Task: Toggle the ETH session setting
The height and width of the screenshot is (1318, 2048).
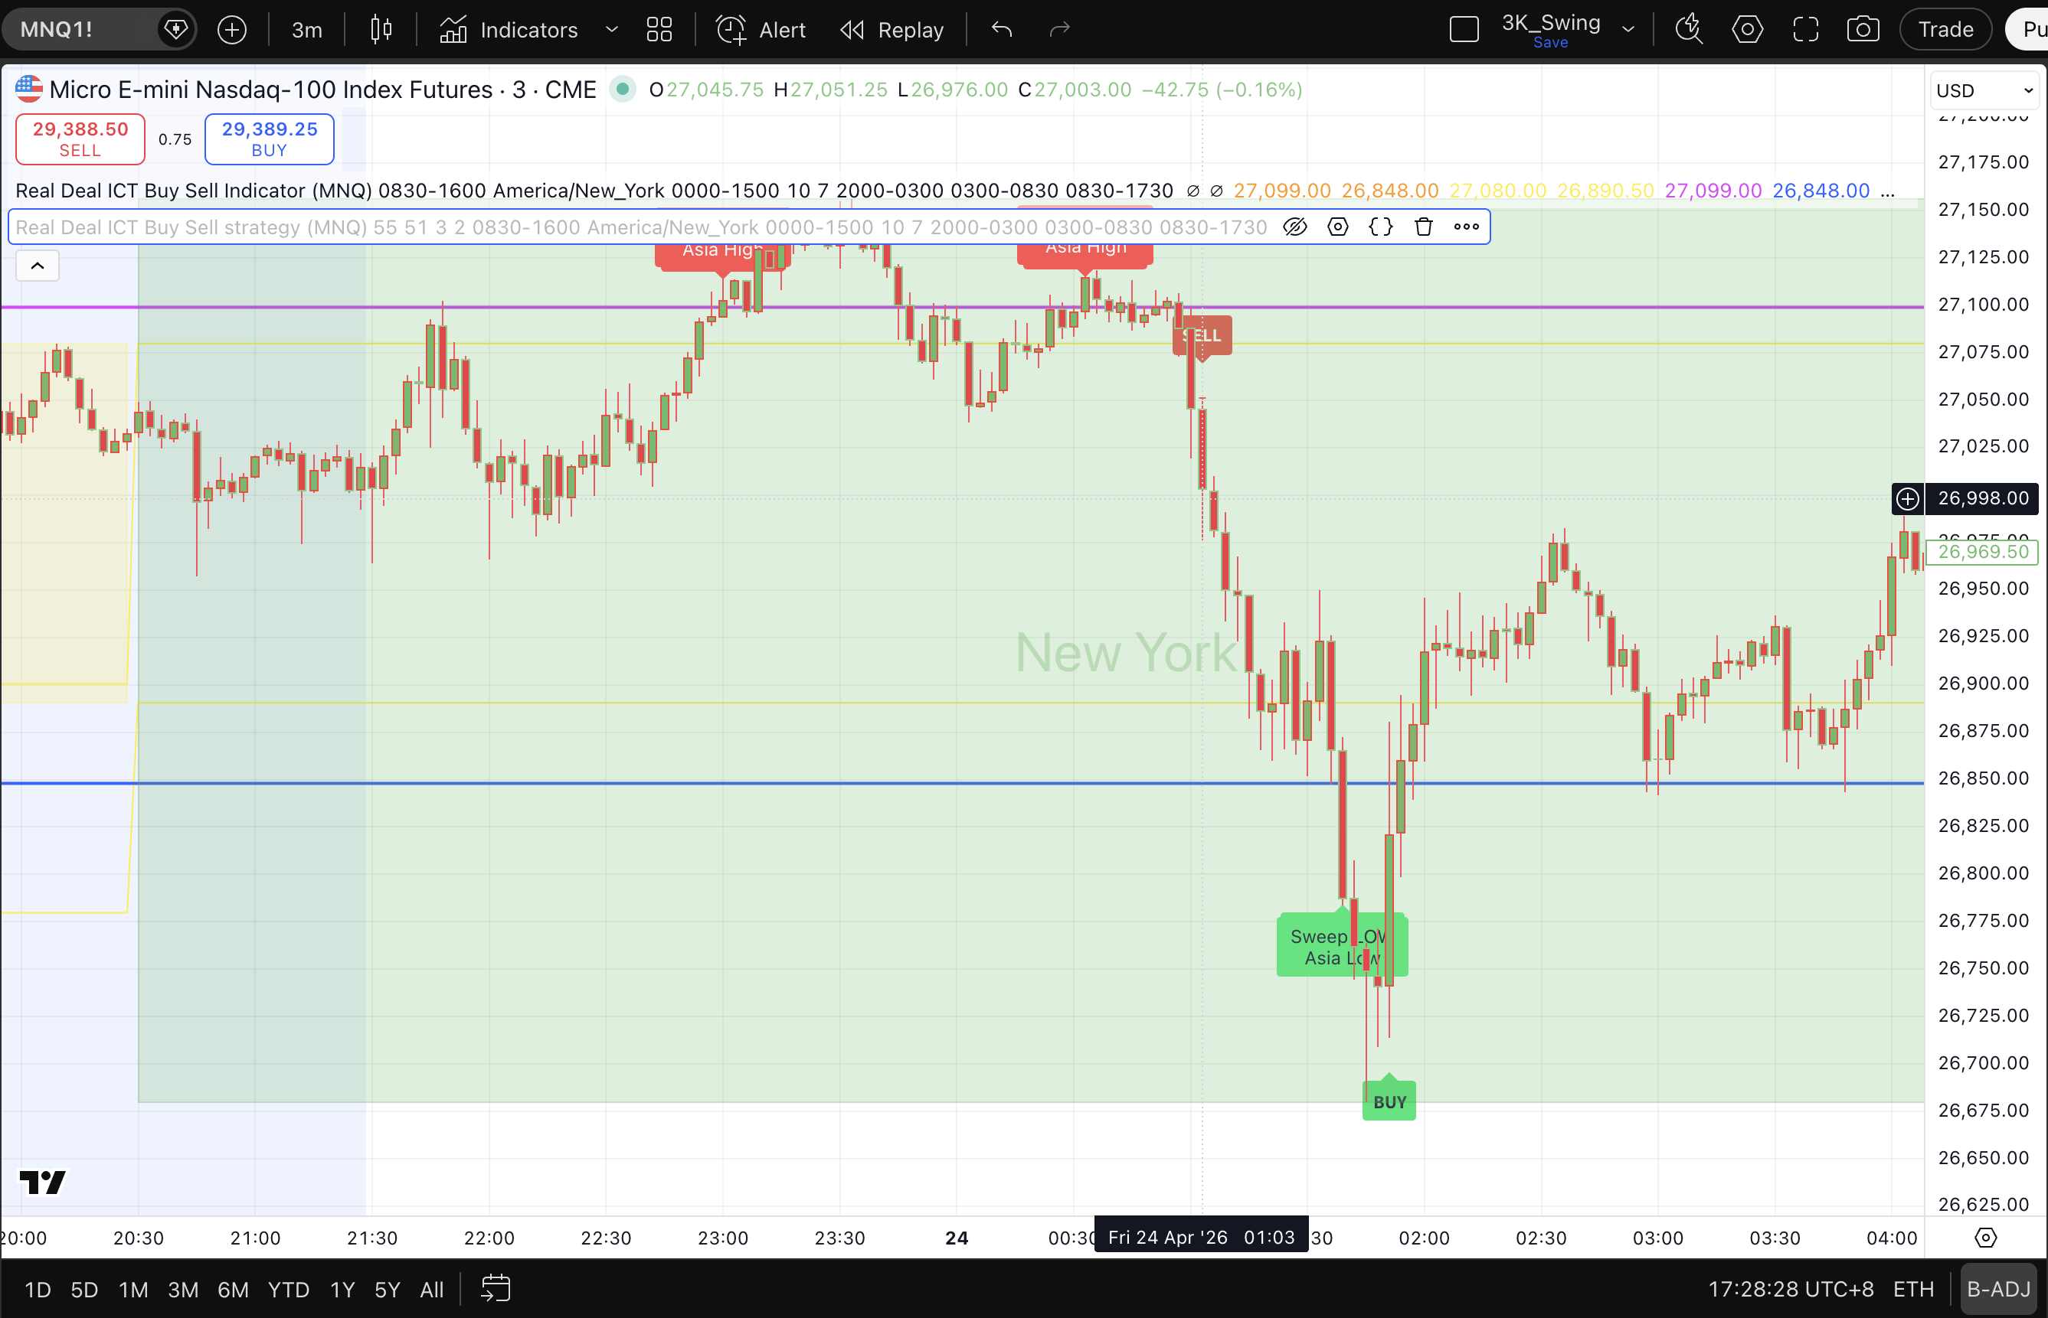Action: tap(1912, 1289)
